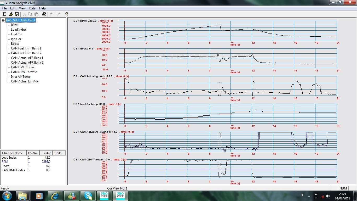Create a new file with toolbar icon

(x=5, y=14)
